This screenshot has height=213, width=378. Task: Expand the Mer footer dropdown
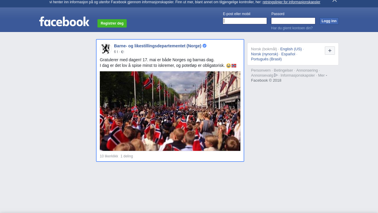(322, 75)
